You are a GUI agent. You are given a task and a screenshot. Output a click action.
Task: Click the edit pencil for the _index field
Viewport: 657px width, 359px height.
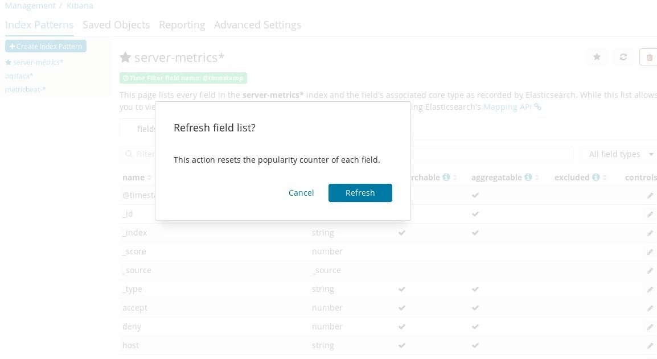click(x=650, y=233)
